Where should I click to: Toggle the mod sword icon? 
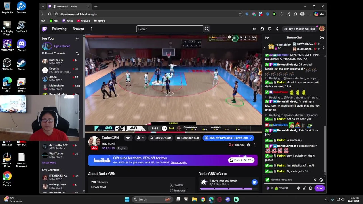pyautogui.click(x=305, y=188)
